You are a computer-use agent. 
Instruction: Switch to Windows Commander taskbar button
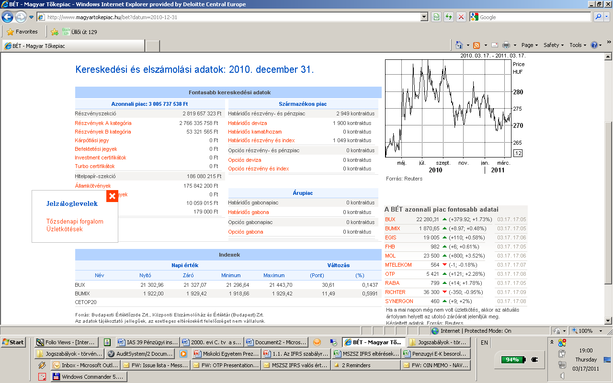pos(90,377)
